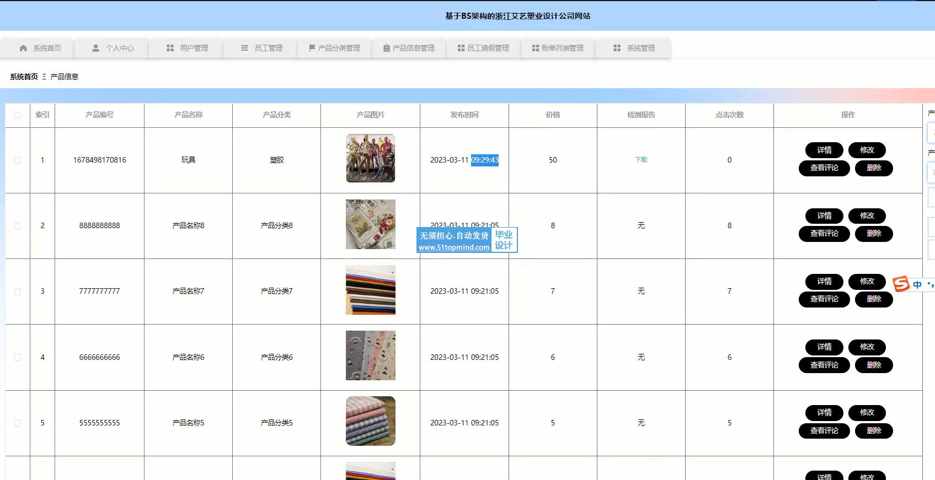Check the checkbox for row 1 玩具

[18, 160]
